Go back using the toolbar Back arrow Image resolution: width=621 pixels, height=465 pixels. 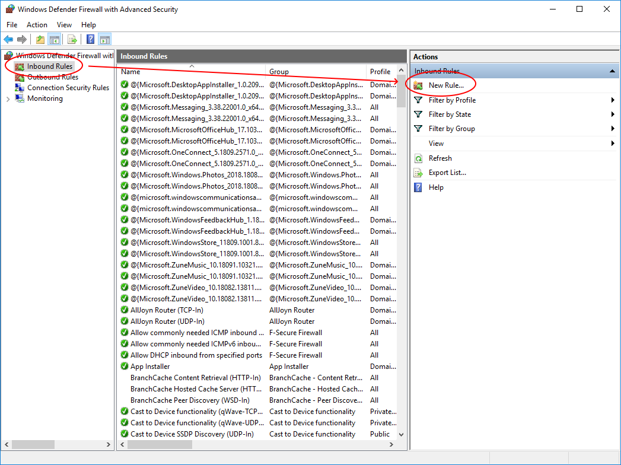8,39
